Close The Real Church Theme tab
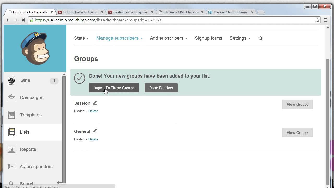This screenshot has width=334, height=188. click(252, 12)
